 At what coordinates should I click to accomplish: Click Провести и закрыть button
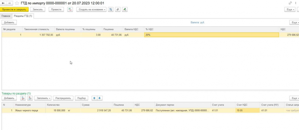coord(14,9)
